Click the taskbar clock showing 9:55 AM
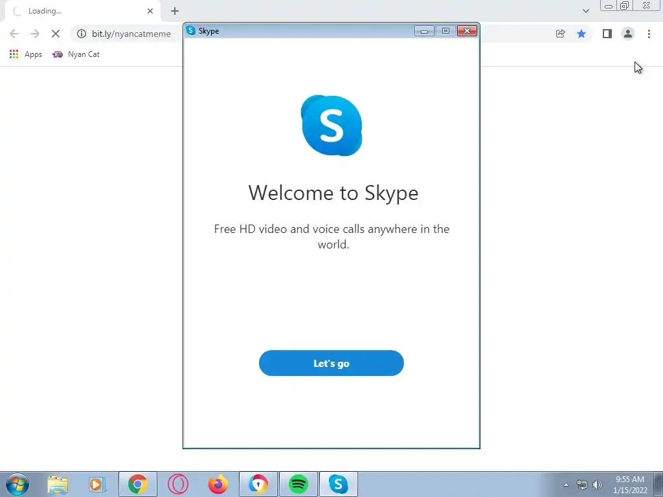This screenshot has height=497, width=663. 630,485
